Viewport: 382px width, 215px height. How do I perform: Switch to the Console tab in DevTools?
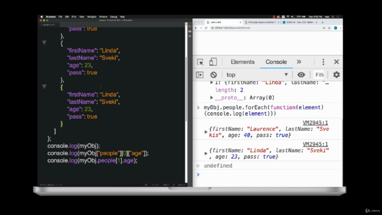point(276,62)
